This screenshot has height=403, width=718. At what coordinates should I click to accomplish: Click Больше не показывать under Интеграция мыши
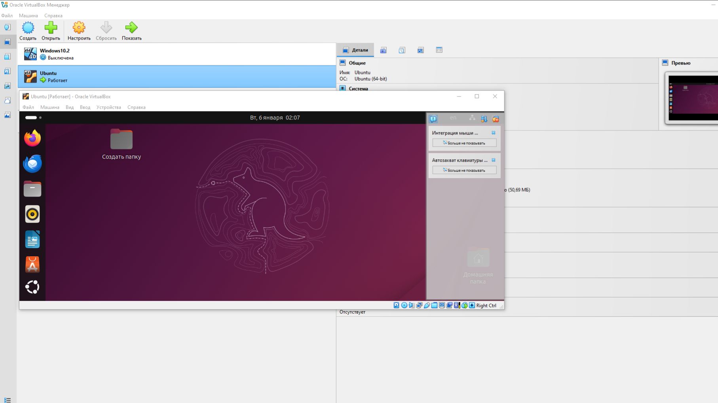tap(464, 143)
